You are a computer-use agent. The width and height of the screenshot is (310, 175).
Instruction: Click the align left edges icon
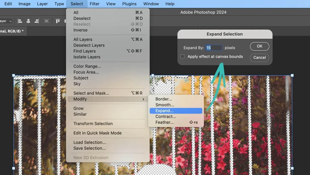(x=20, y=21)
